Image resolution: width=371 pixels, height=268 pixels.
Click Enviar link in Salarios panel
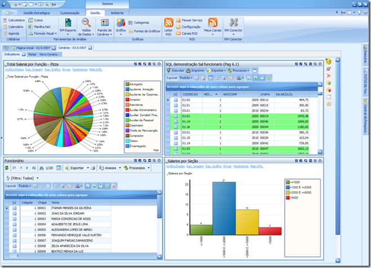point(227,166)
